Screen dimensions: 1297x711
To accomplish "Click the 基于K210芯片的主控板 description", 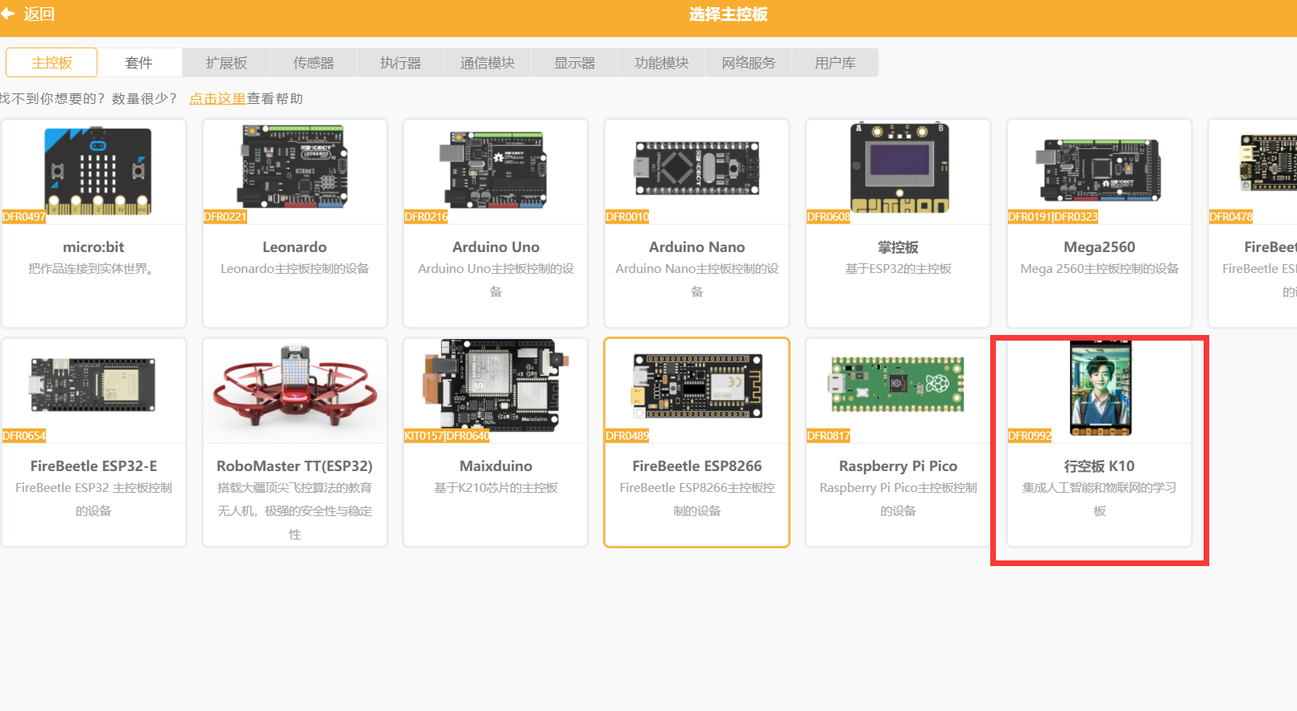I will (x=496, y=488).
